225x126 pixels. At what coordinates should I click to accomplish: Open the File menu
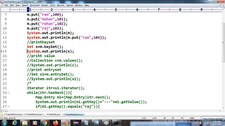point(6,5)
